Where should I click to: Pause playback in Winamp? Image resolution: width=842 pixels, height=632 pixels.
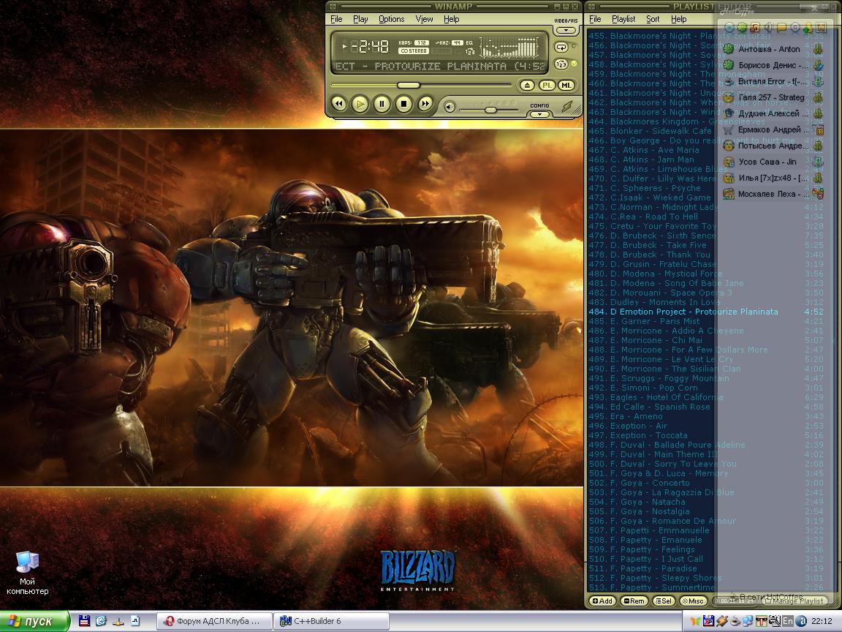tap(382, 105)
